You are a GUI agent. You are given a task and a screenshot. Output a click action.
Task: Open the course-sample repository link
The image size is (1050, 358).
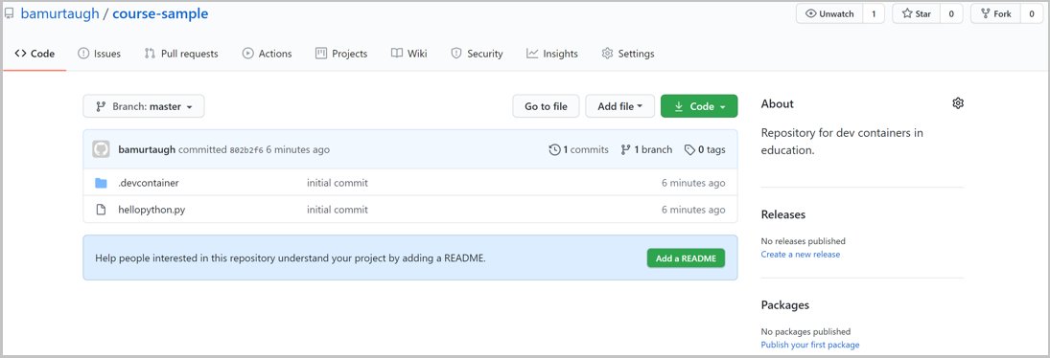160,13
